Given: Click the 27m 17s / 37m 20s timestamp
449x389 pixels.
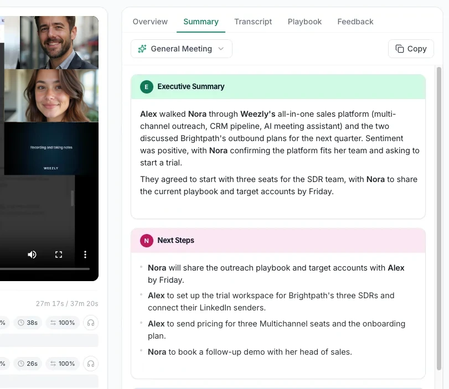Looking at the screenshot, I should (67, 304).
